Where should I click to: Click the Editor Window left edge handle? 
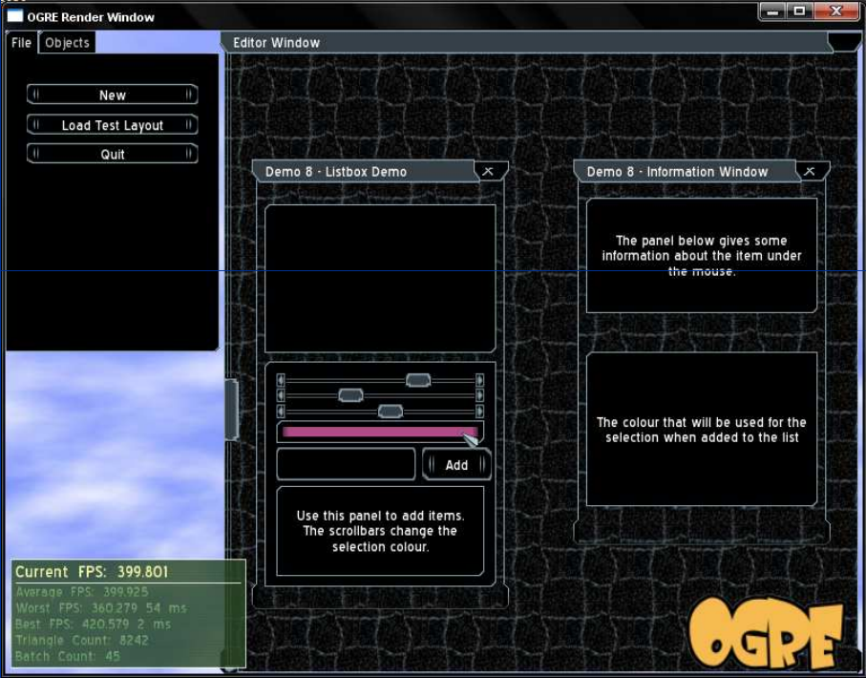coord(231,410)
